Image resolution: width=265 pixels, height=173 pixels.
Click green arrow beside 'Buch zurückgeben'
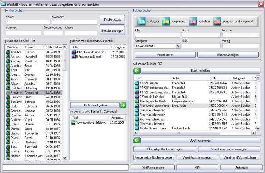click(x=123, y=105)
